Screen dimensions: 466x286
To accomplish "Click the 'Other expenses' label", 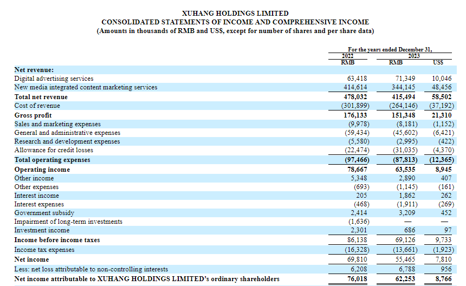I will pos(36,187).
